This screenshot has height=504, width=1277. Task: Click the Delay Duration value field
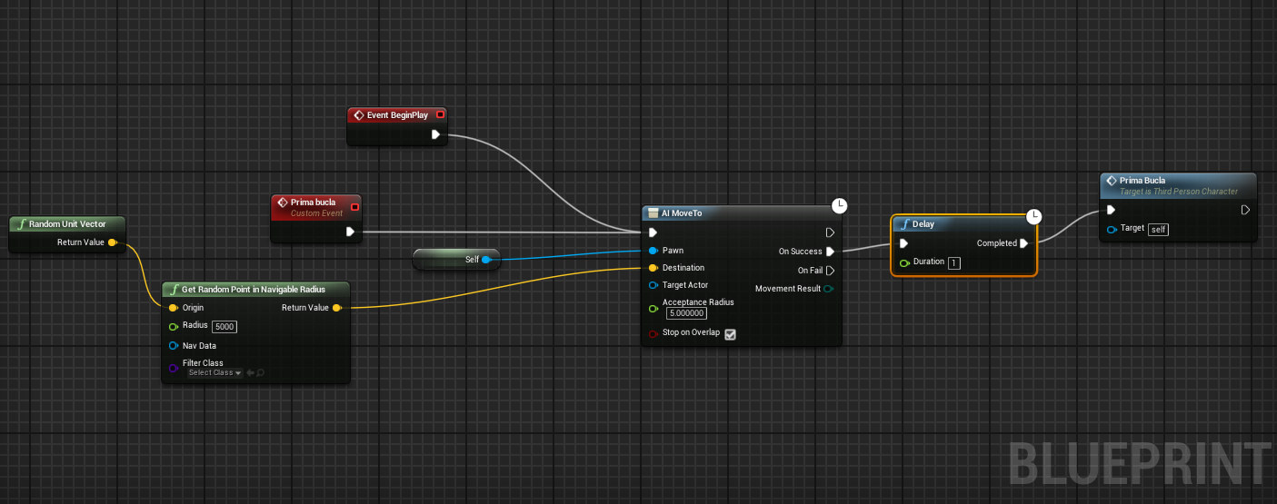click(953, 262)
